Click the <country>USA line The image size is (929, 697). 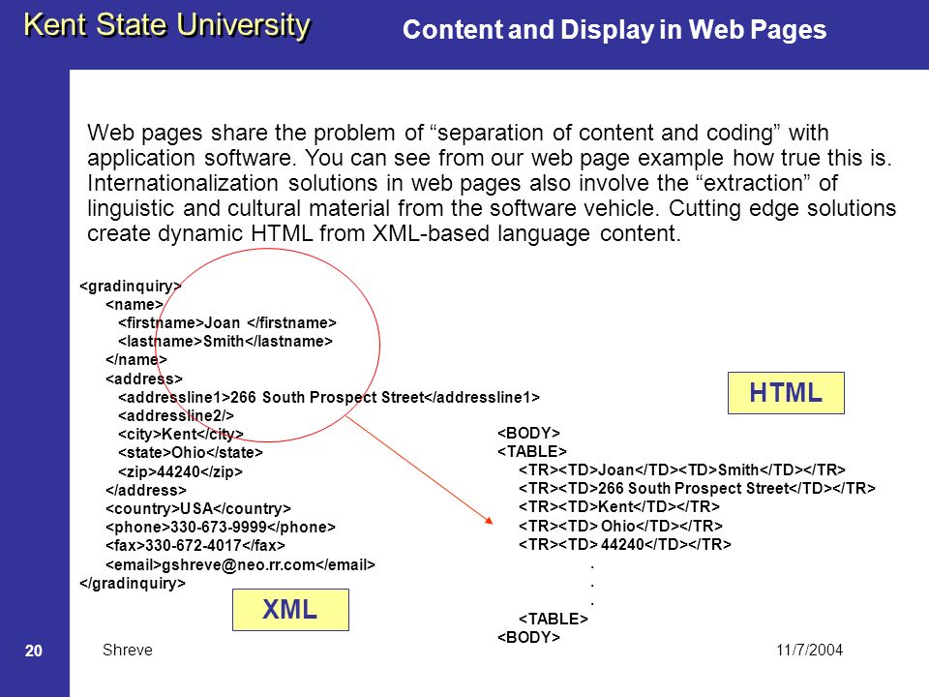coord(197,508)
